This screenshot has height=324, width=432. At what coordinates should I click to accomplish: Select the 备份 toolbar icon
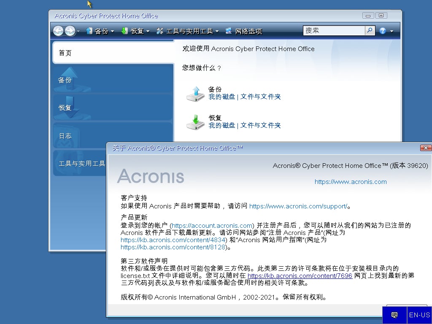click(89, 30)
